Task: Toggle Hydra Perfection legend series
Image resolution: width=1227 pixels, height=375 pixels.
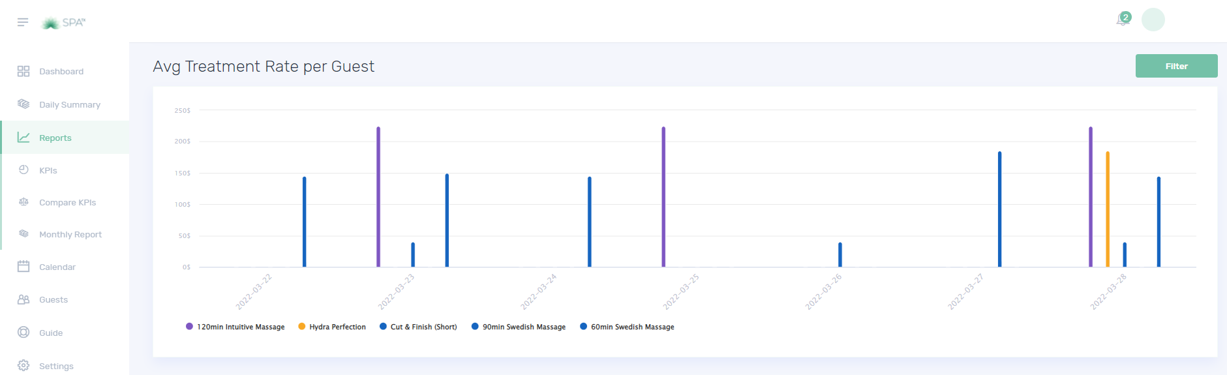Action: (332, 327)
